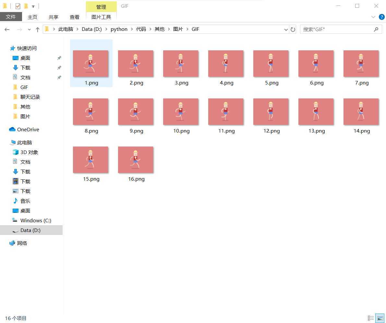The width and height of the screenshot is (386, 323).
Task: Select the 1.png thumbnail
Action: click(x=90, y=64)
